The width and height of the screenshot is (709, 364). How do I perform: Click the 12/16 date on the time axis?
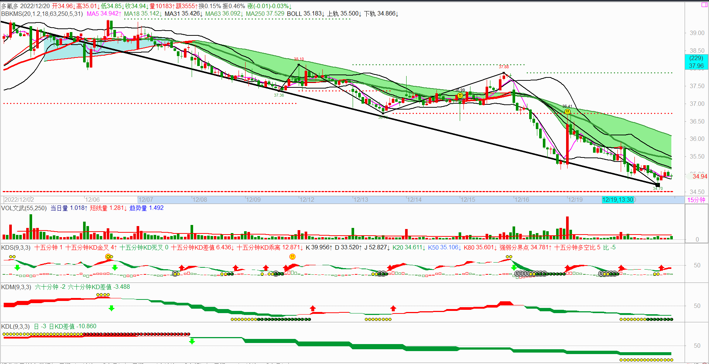(x=522, y=200)
